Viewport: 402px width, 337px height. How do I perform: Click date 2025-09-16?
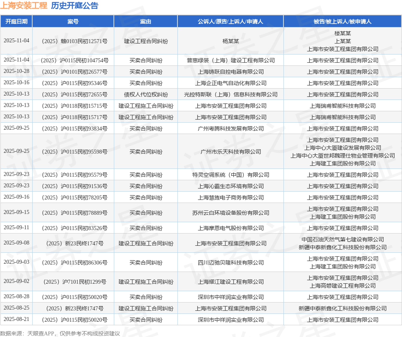point(16,197)
